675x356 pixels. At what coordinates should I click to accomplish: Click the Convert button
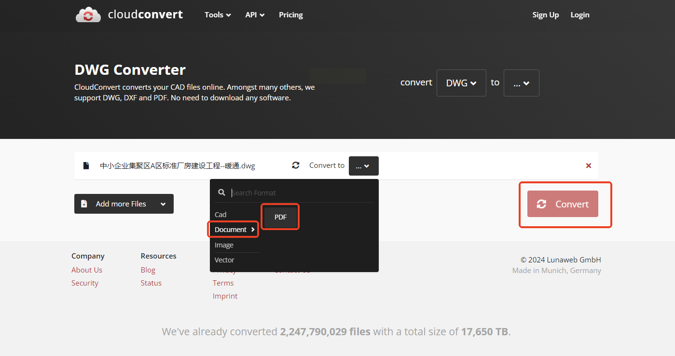tap(563, 204)
